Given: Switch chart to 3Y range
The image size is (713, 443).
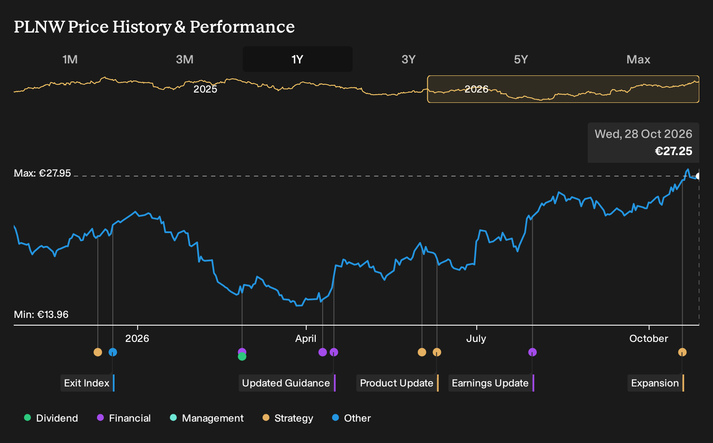Looking at the screenshot, I should [408, 59].
